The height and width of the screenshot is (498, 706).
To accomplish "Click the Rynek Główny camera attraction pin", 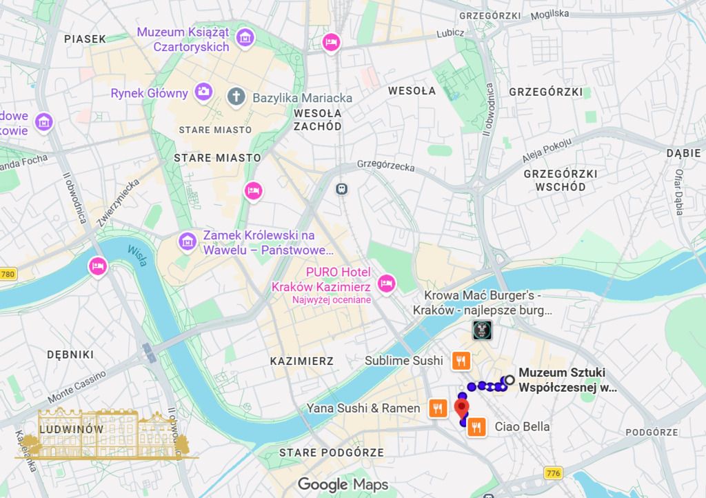I will point(203,92).
